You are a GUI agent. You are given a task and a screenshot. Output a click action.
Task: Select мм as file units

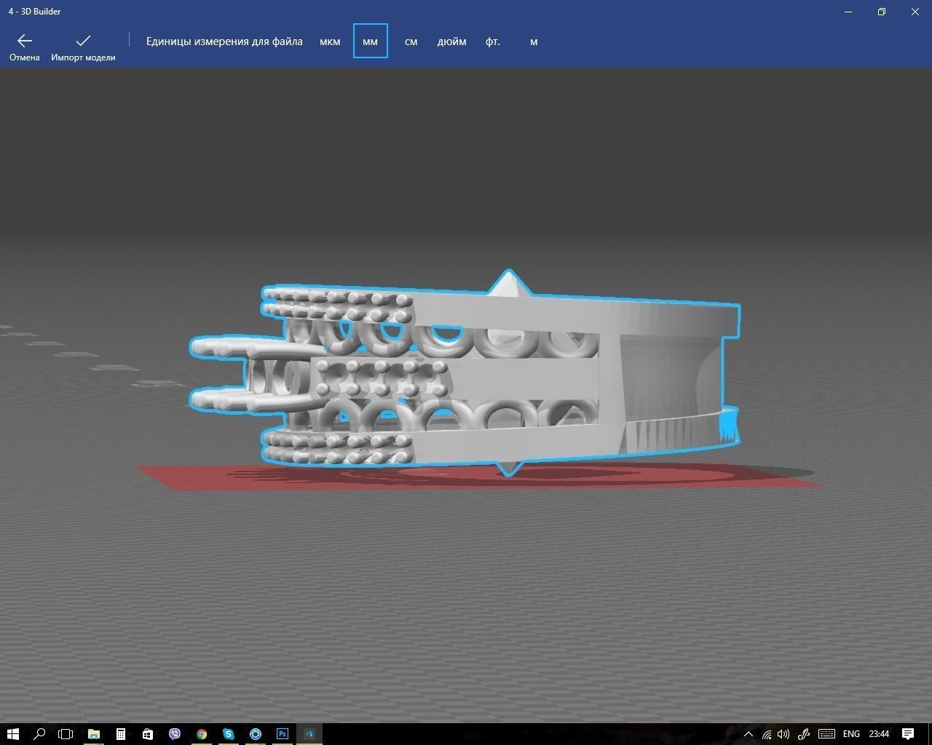(x=370, y=41)
